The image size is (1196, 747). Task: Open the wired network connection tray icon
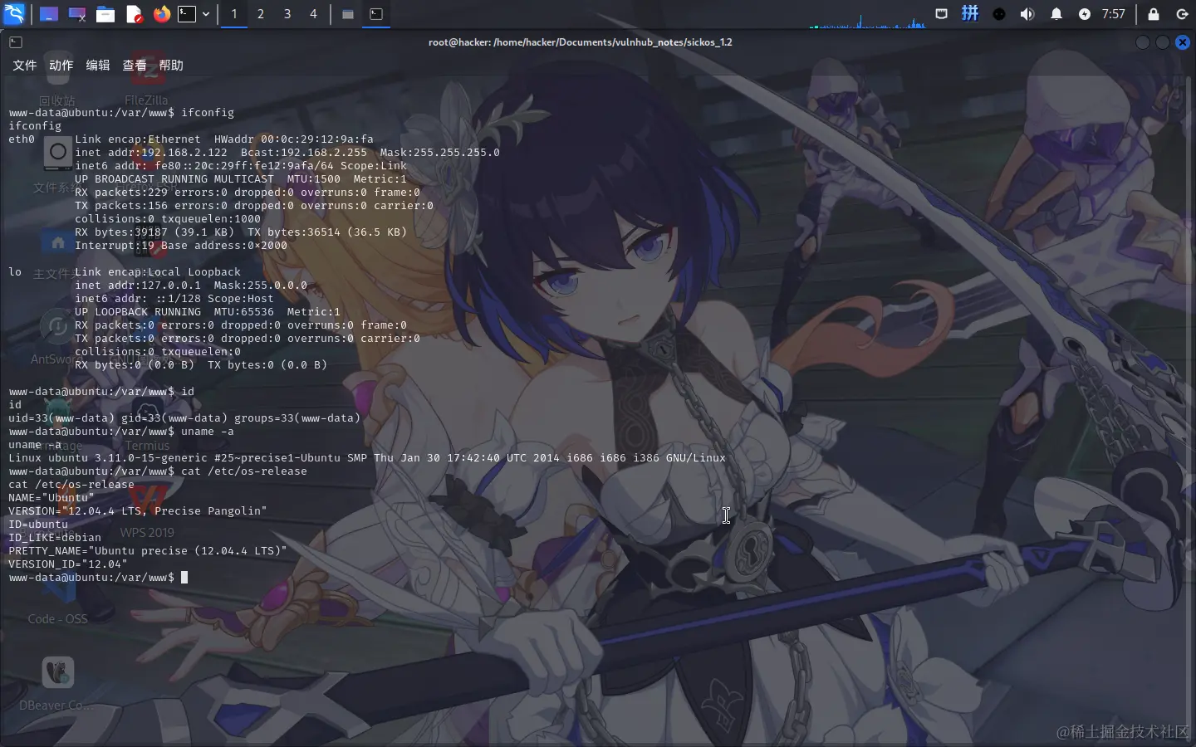pyautogui.click(x=941, y=14)
